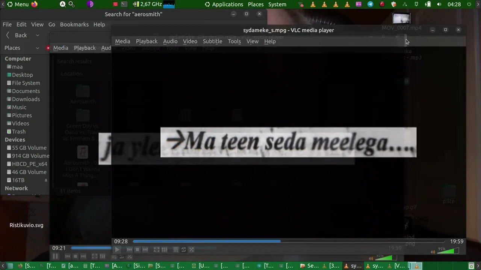This screenshot has height=270, width=481.
Task: Adjust the 95% volume slider in front VLC
Action: point(448,250)
